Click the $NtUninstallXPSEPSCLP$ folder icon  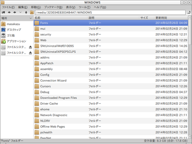pos(37,52)
